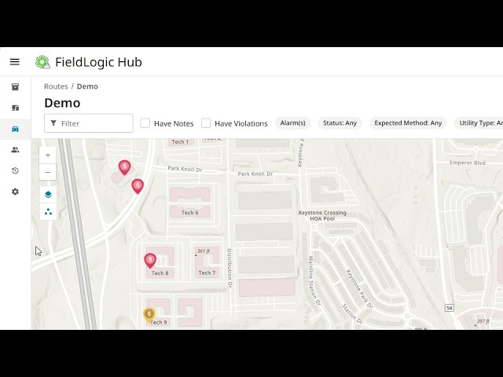
Task: Open the dashboard sidebar icon
Action: click(15, 108)
